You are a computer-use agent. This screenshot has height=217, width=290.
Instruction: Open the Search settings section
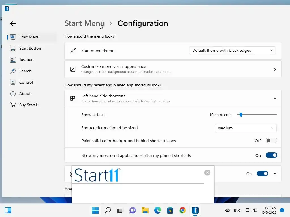pos(31,71)
